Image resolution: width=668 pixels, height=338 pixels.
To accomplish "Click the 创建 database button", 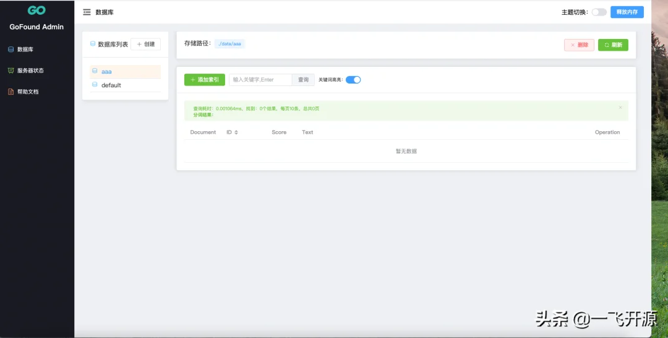I will pyautogui.click(x=145, y=44).
